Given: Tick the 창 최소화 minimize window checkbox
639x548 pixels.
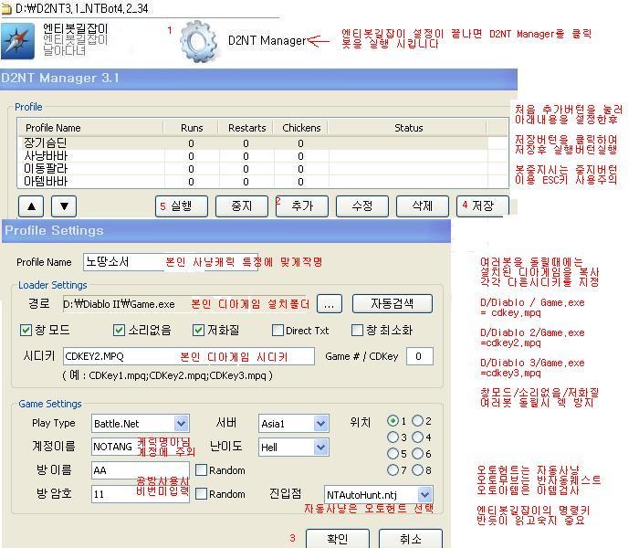Looking at the screenshot, I should point(357,331).
